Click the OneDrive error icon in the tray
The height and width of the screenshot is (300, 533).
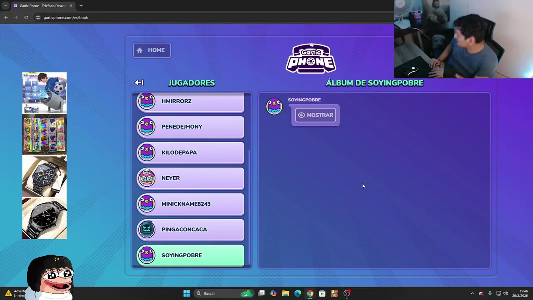click(x=481, y=293)
